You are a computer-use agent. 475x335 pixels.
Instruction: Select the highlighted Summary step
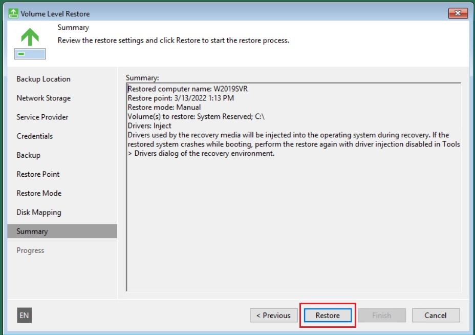pyautogui.click(x=32, y=232)
